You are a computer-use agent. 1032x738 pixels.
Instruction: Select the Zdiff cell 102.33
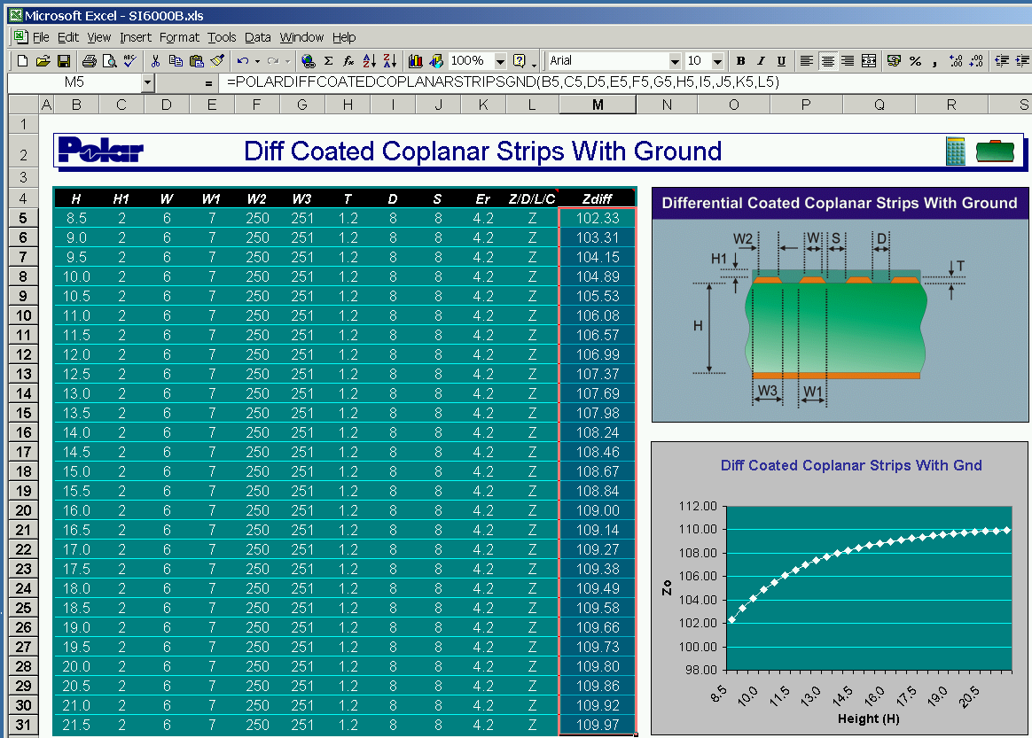598,218
